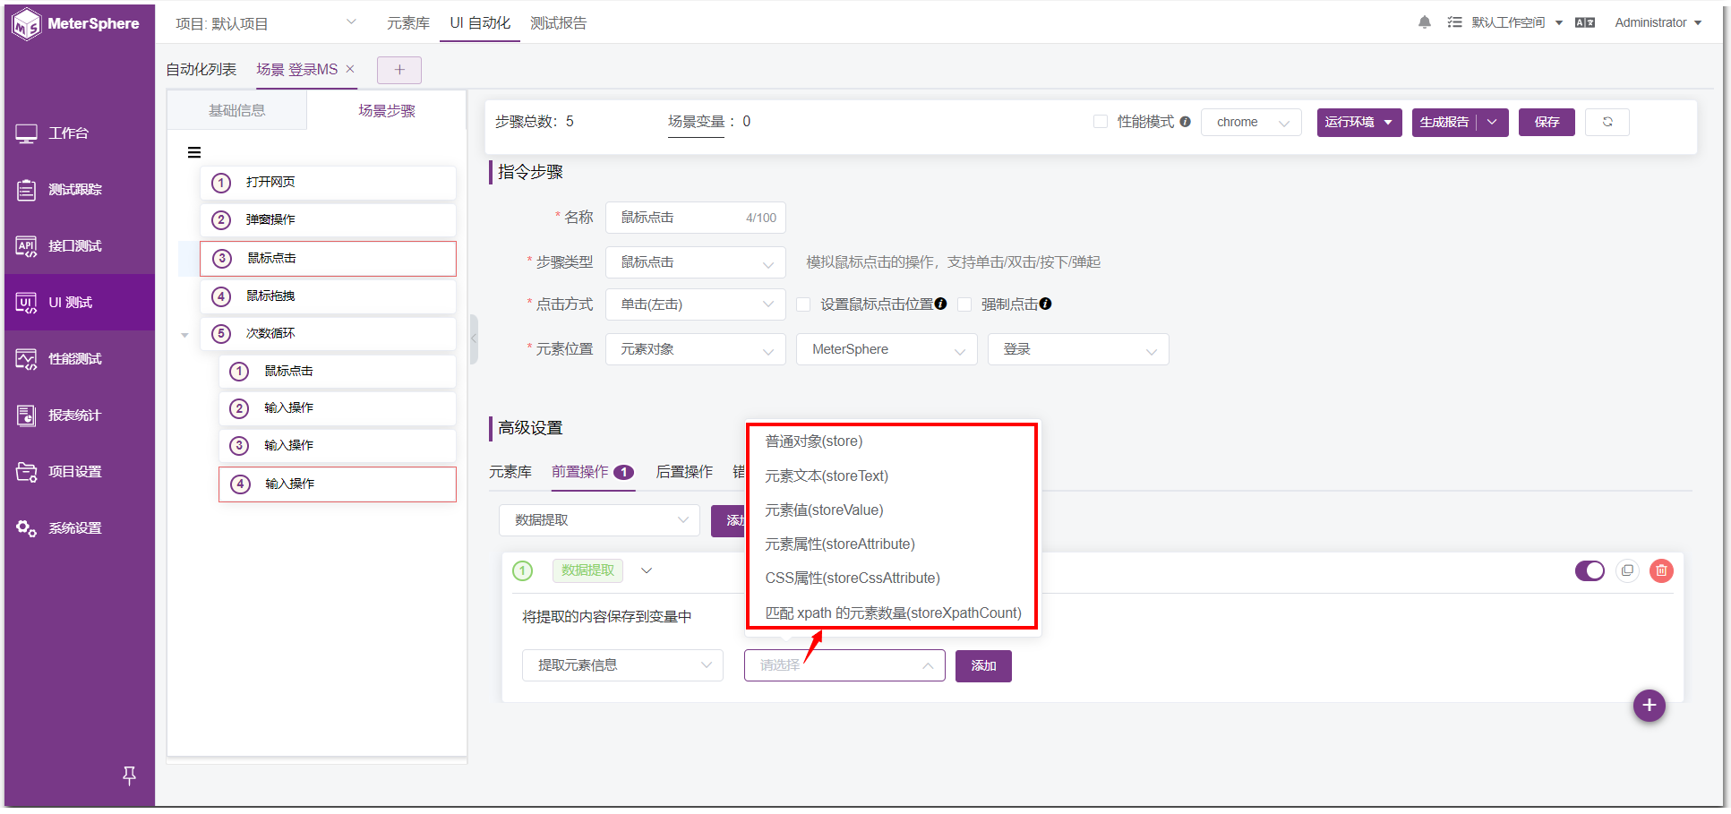Check 设置鼠标点击位置 option

[803, 304]
